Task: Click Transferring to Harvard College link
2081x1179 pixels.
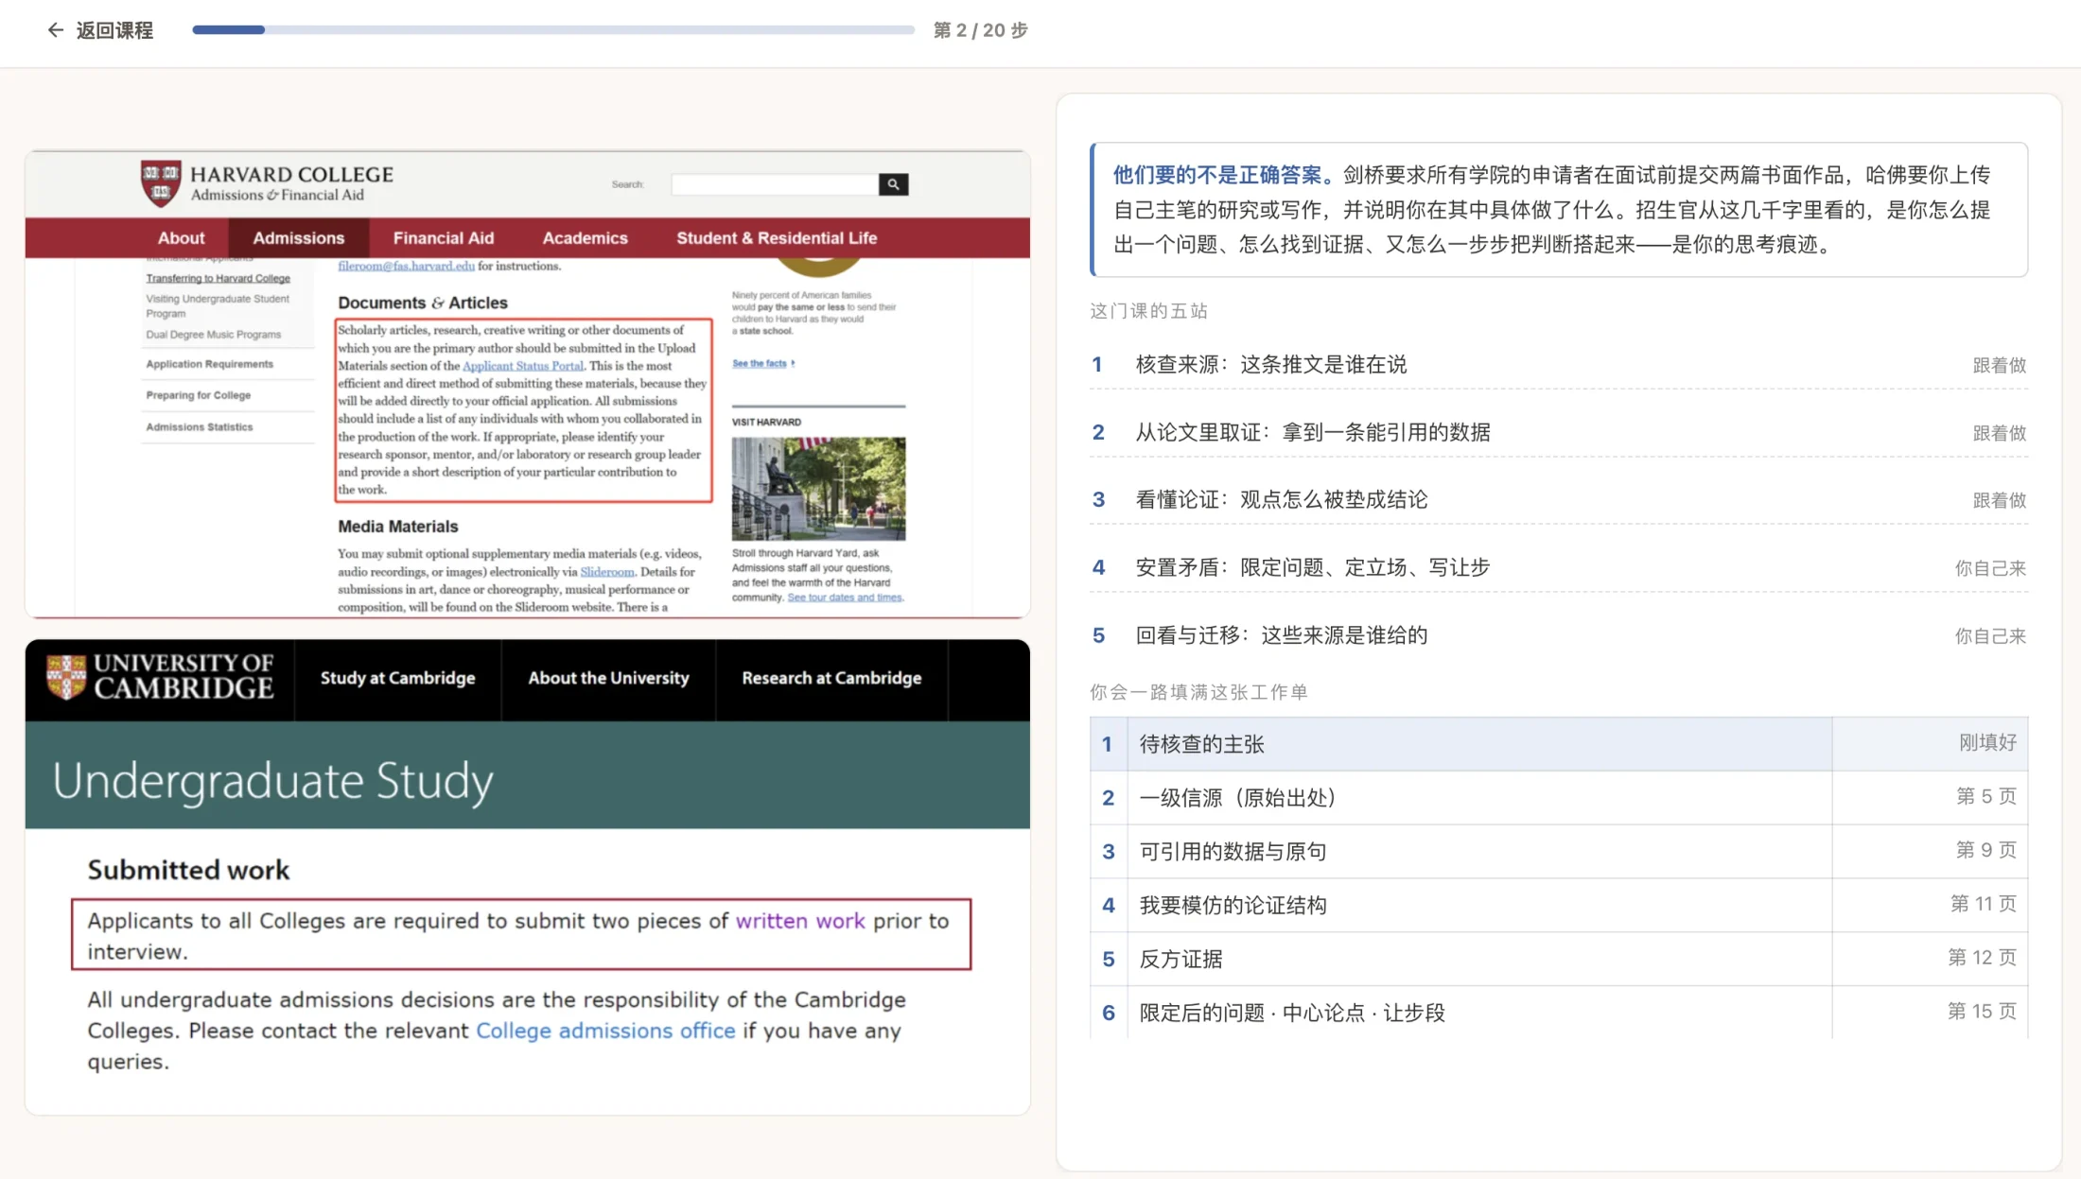Action: click(218, 278)
